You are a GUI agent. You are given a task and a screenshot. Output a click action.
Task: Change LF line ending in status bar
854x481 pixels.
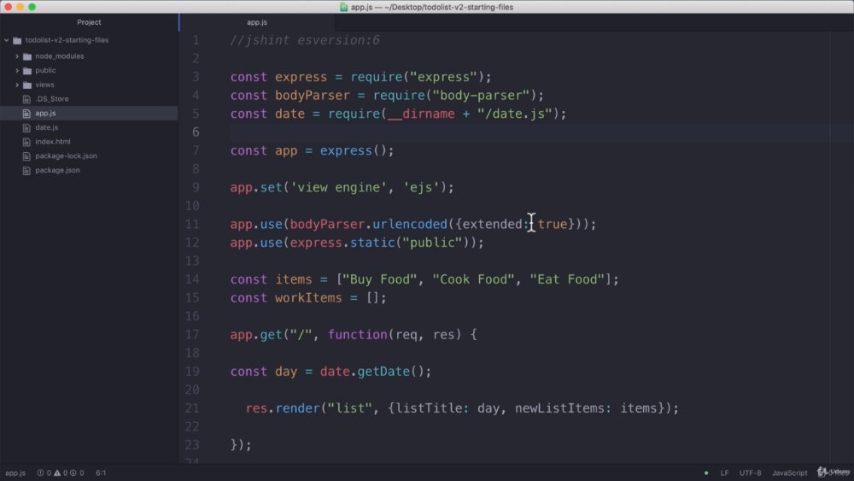click(x=724, y=472)
